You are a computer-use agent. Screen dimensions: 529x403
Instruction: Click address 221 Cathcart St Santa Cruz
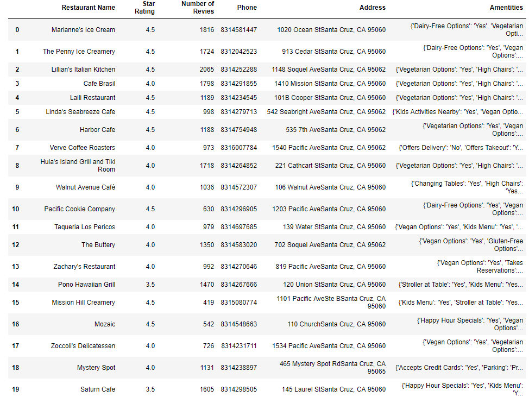(330, 166)
